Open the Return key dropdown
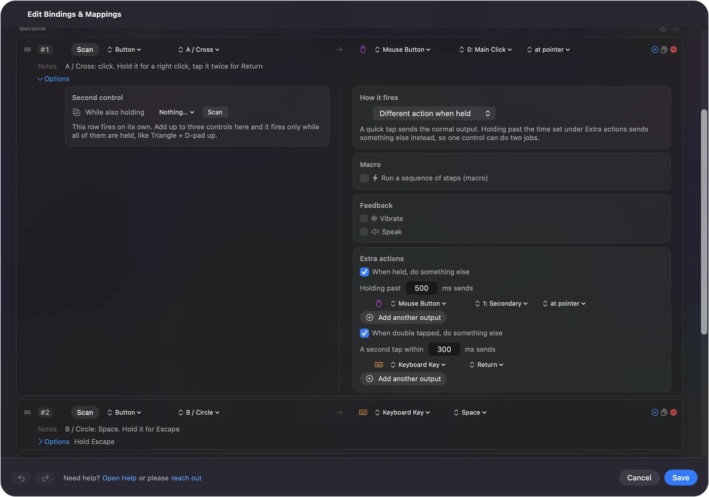The height and width of the screenshot is (497, 709). pyautogui.click(x=486, y=365)
